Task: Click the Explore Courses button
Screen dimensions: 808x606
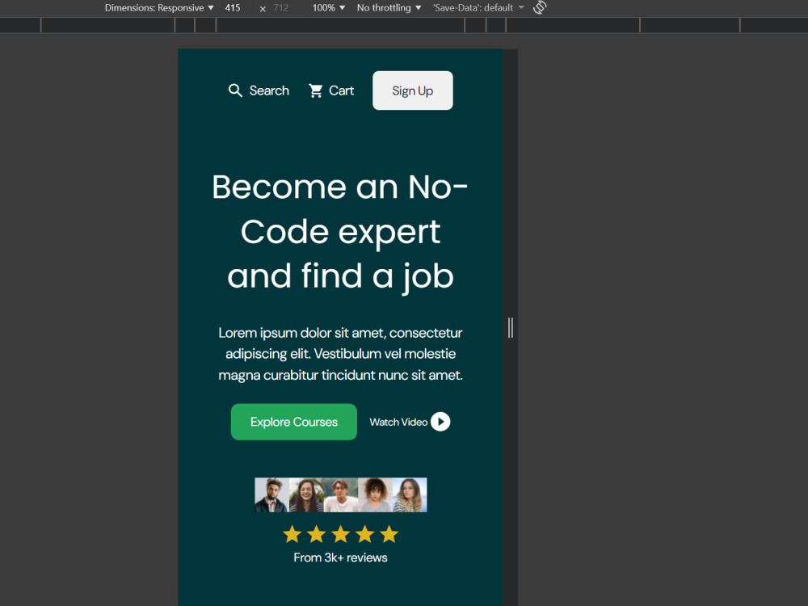Action: click(x=294, y=422)
